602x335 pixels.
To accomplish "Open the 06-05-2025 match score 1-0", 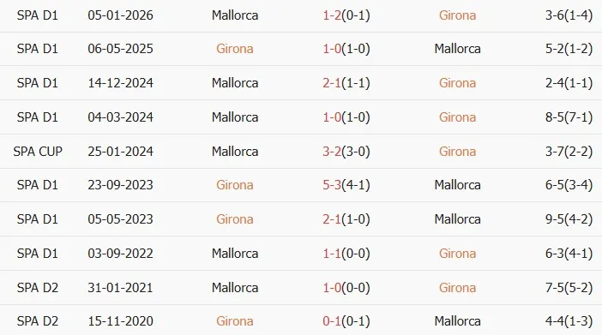I will [x=332, y=49].
